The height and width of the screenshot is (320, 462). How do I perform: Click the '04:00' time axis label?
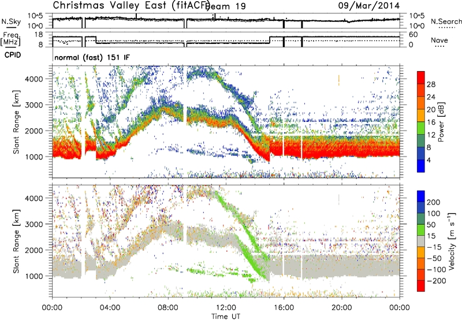click(110, 308)
